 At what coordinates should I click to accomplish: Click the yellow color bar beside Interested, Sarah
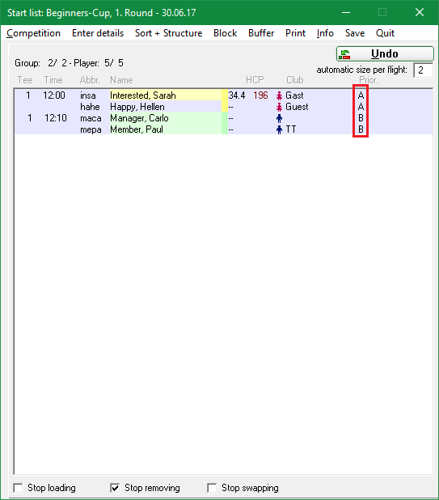click(225, 95)
